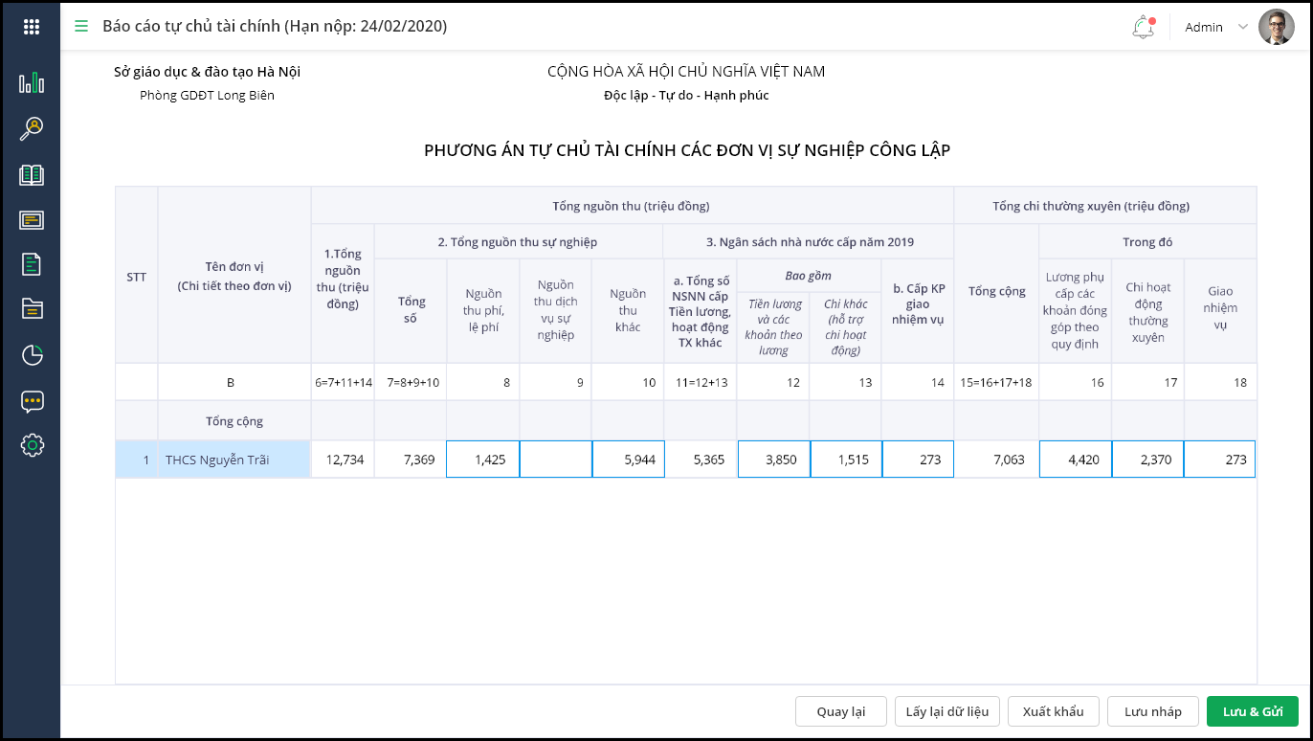Click the formula cell 6=7+11+14
The image size is (1313, 741).
(x=343, y=383)
